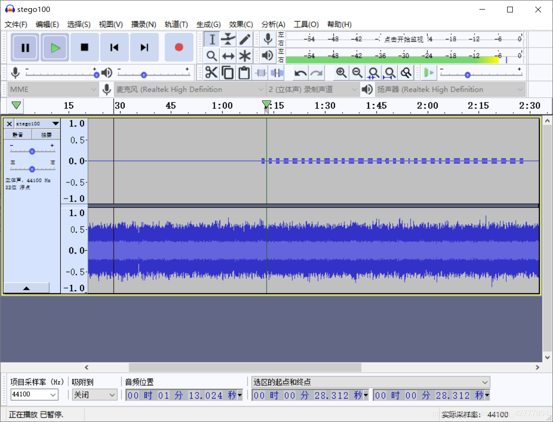The height and width of the screenshot is (422, 553).
Task: Open the selection start and end dropdown
Action: tap(371, 382)
